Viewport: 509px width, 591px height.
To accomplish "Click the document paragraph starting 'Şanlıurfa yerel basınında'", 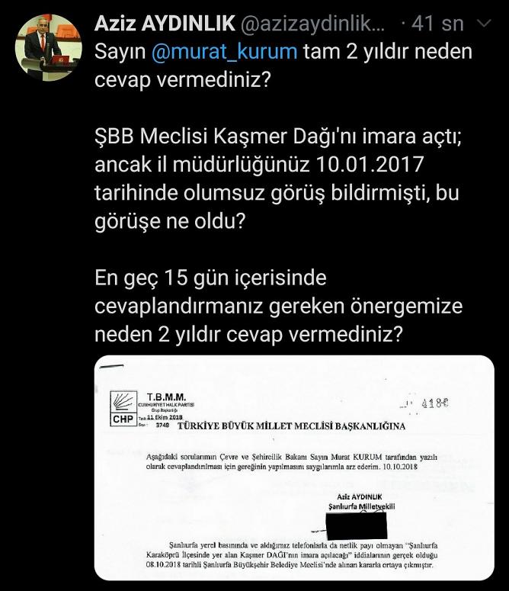I will 292,555.
